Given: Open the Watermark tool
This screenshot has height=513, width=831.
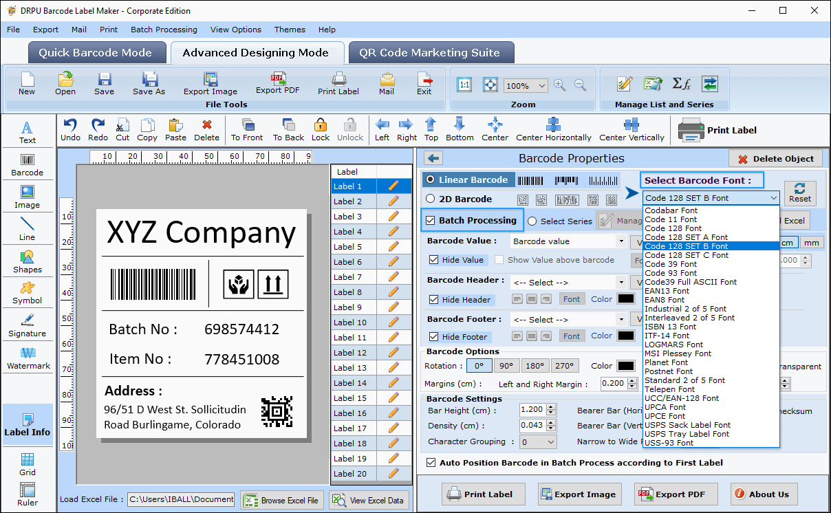Looking at the screenshot, I should 28,358.
